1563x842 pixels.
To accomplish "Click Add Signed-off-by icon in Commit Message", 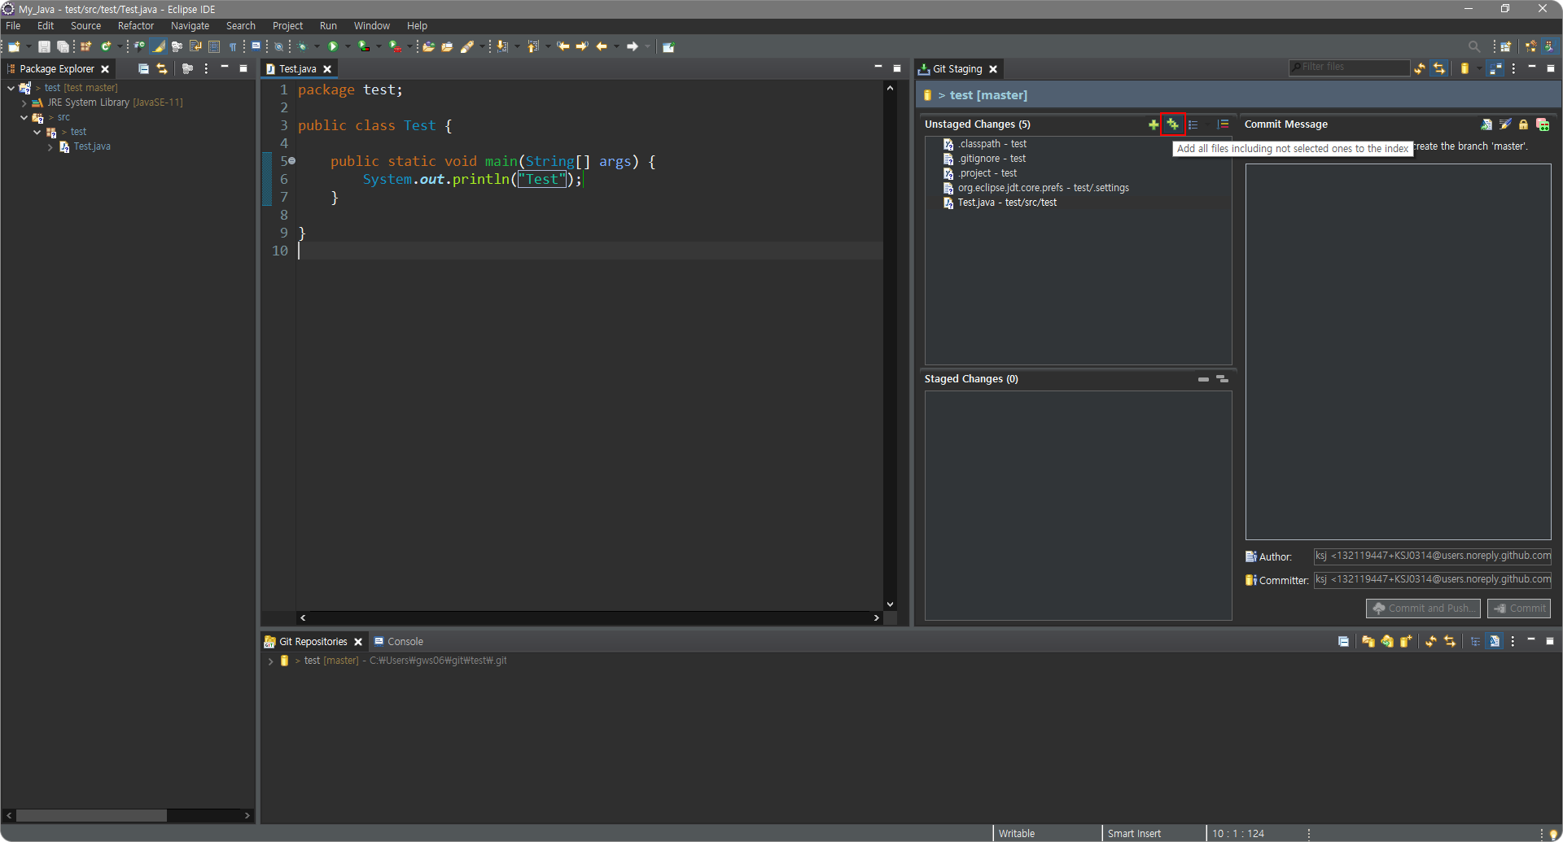I will (x=1505, y=124).
